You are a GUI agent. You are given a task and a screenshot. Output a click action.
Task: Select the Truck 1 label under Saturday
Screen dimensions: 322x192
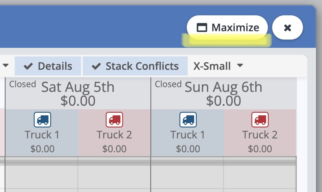click(x=42, y=135)
